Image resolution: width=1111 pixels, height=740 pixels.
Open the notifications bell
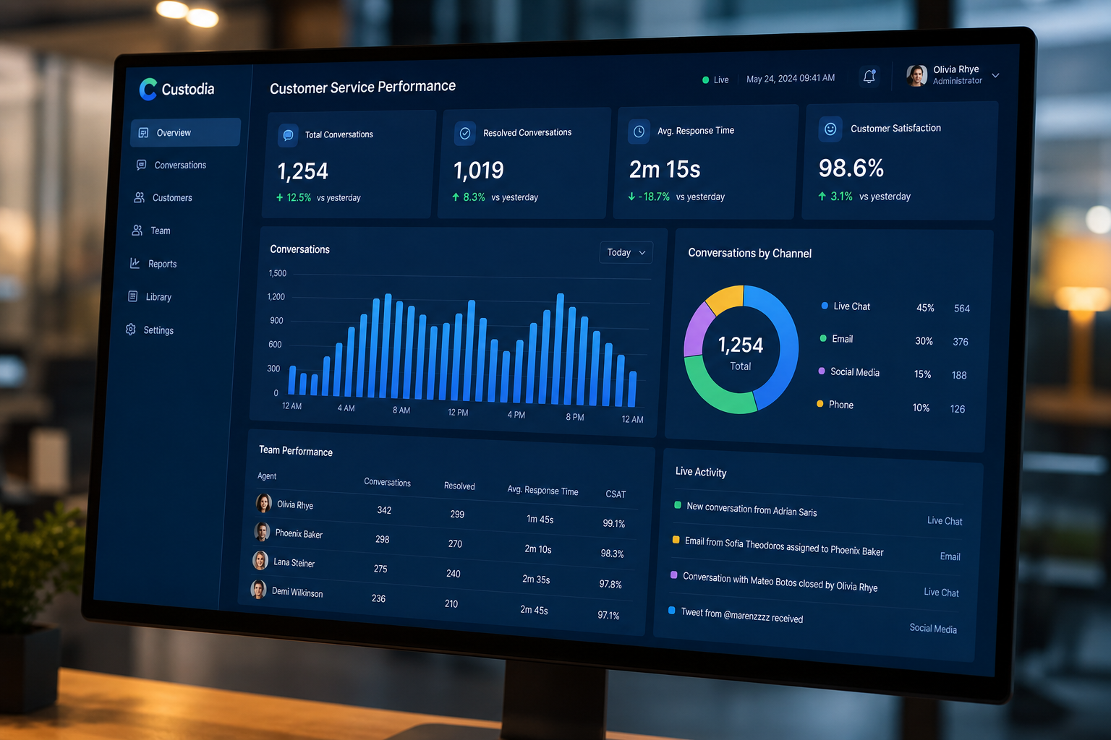(x=869, y=77)
